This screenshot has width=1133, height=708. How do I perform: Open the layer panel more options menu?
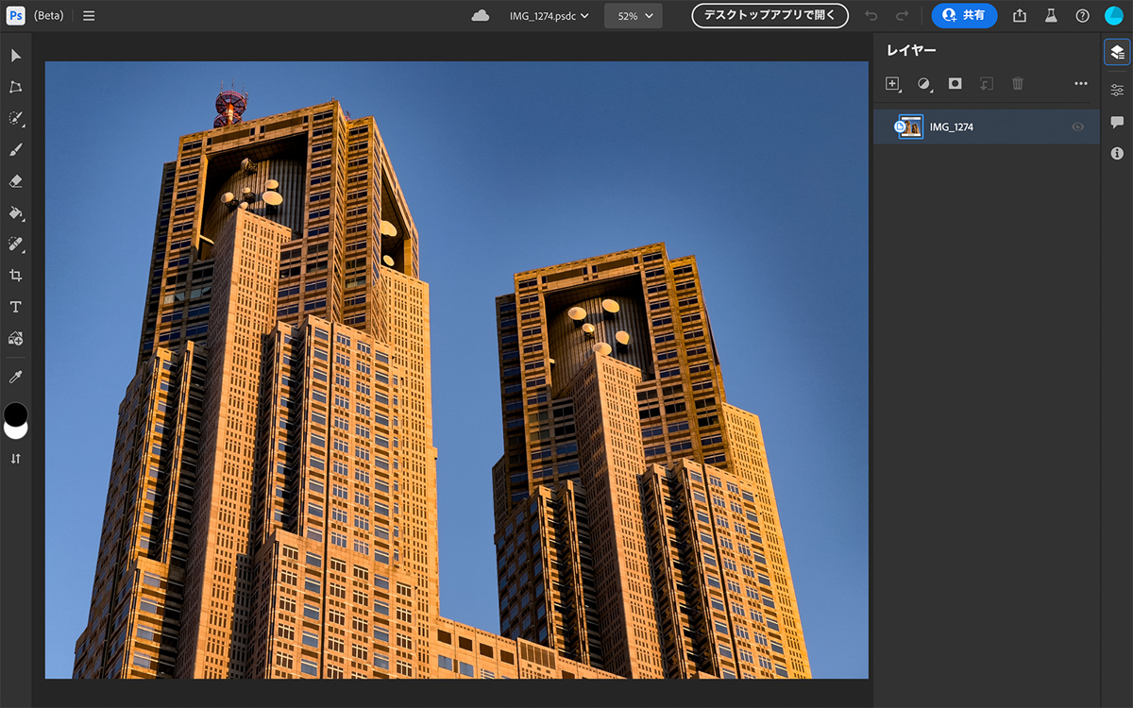pos(1081,84)
